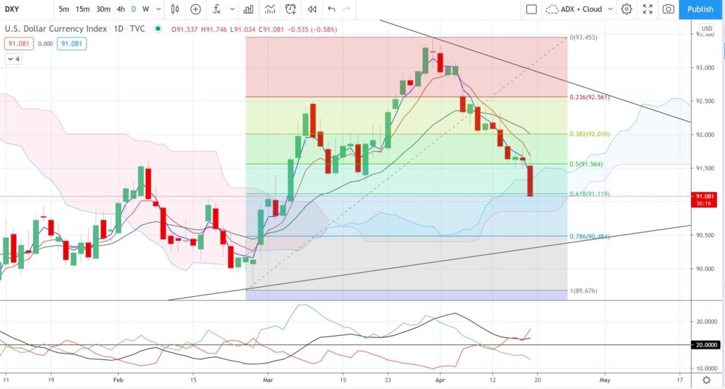Click the USD currency label on price axis
This screenshot has width=725, height=389.
click(x=707, y=28)
